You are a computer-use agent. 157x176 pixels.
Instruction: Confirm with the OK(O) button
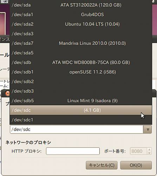(x=136, y=165)
